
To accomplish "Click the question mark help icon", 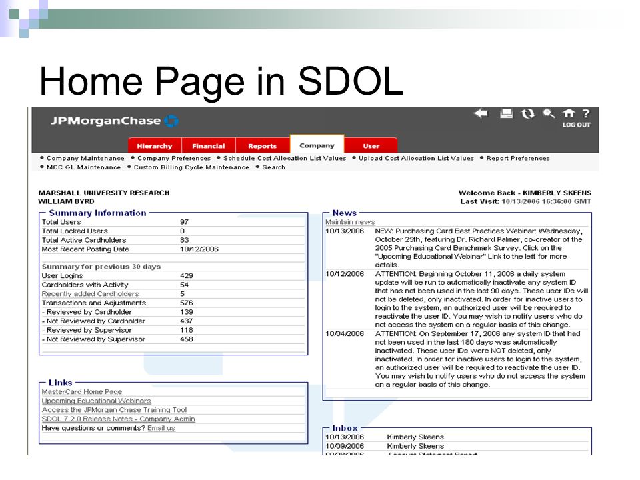I will [586, 113].
